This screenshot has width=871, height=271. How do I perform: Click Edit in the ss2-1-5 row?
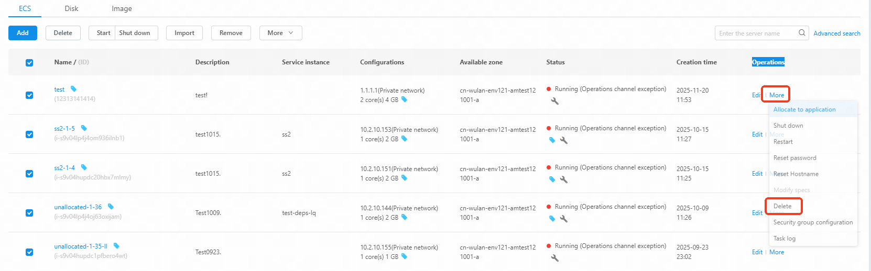tap(757, 134)
